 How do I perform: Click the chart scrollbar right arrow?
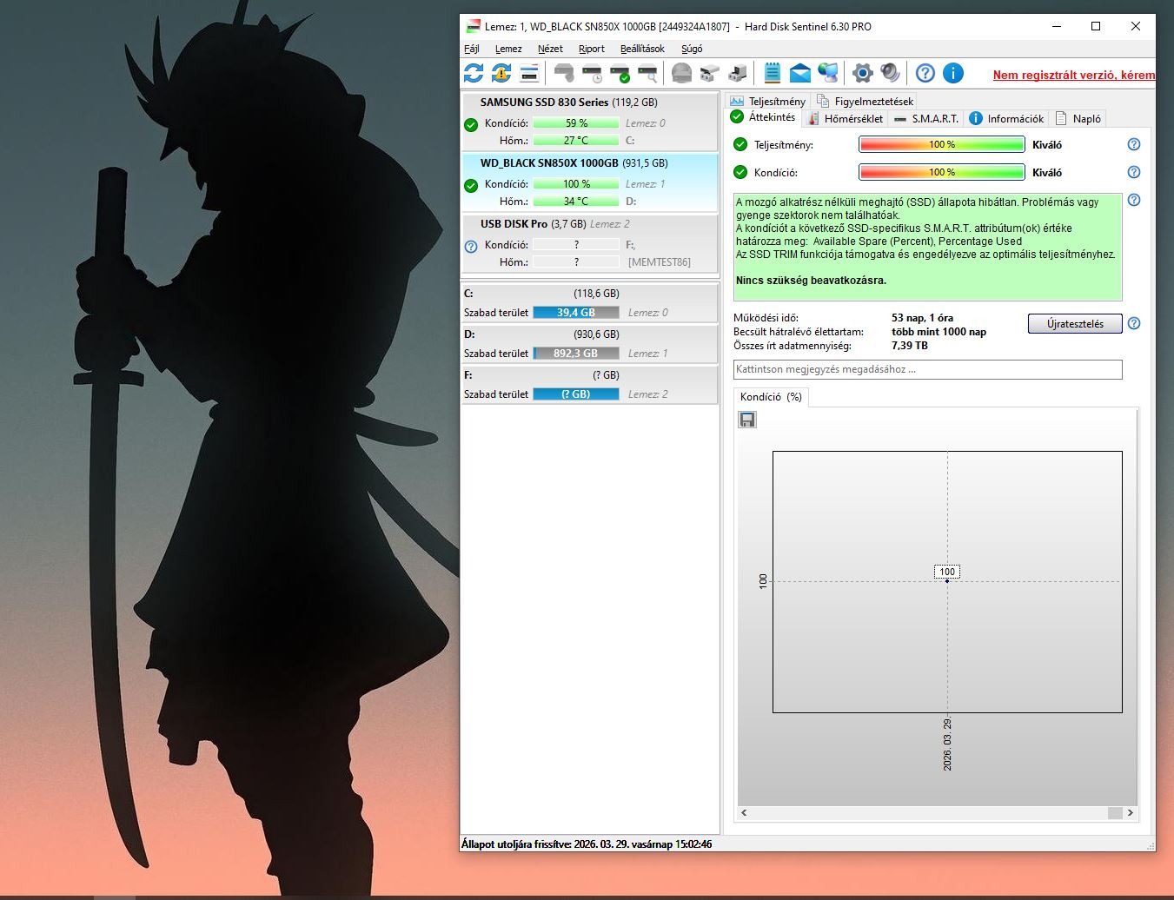1130,813
